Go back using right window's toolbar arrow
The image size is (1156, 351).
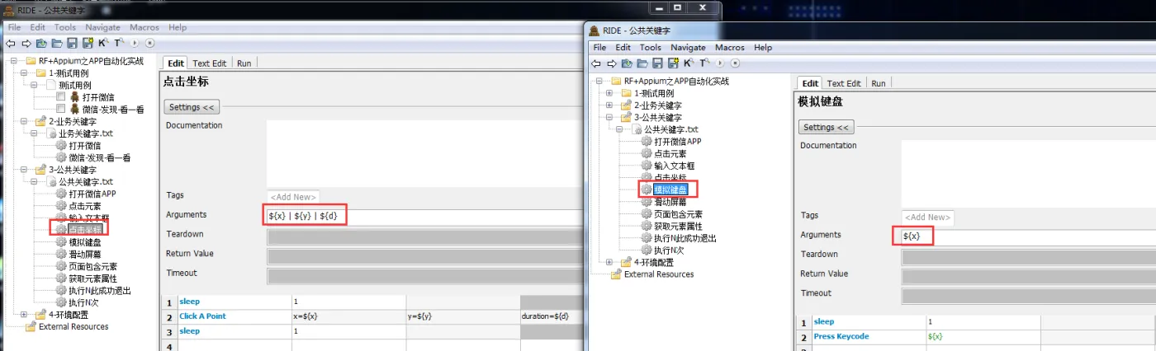(x=595, y=63)
